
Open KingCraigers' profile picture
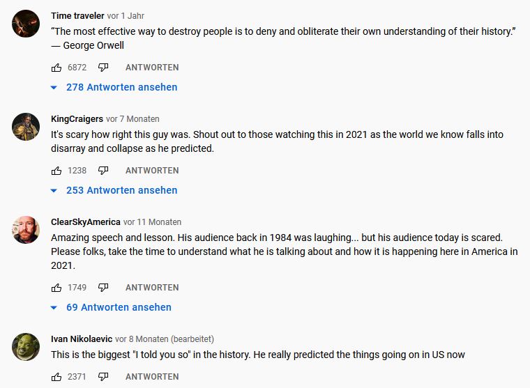pos(26,127)
